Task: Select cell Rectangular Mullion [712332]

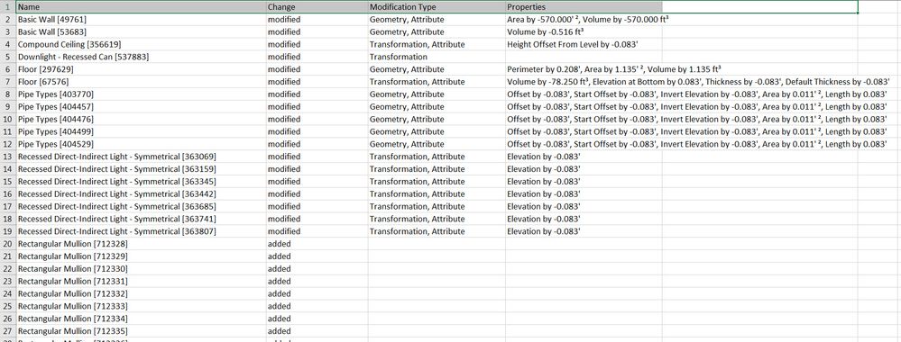Action: (x=141, y=293)
